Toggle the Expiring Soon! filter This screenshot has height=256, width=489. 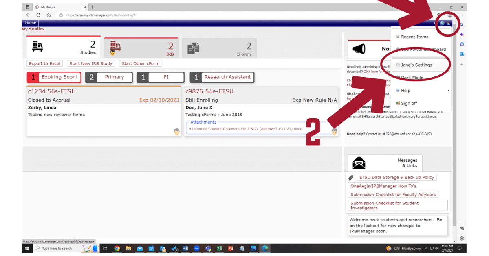54,77
